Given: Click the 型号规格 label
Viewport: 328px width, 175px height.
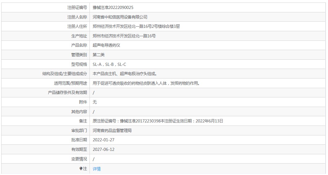Looking at the screenshot, I should (x=79, y=64).
